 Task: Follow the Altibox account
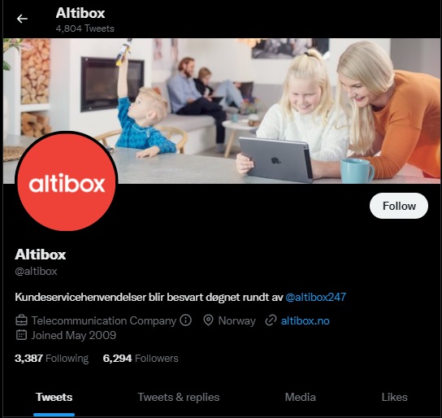pyautogui.click(x=399, y=206)
